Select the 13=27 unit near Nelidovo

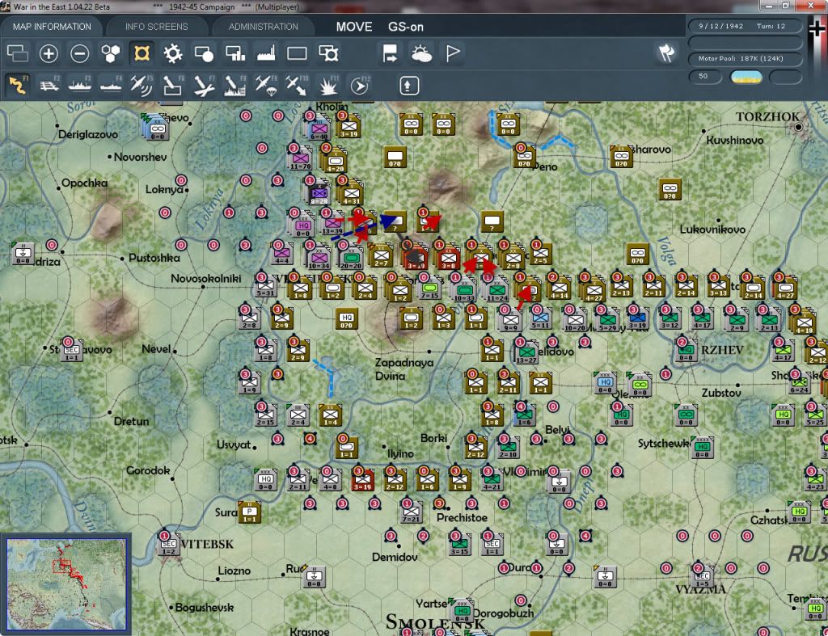point(526,354)
